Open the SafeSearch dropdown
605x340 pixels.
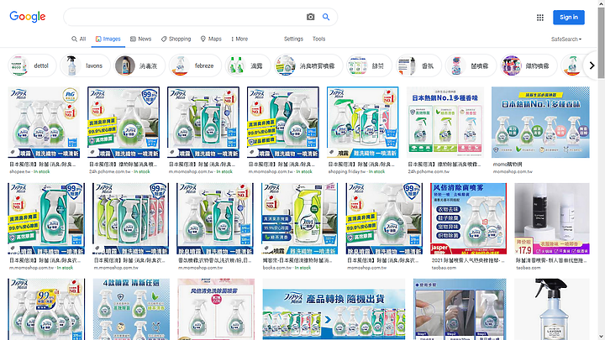coord(566,39)
